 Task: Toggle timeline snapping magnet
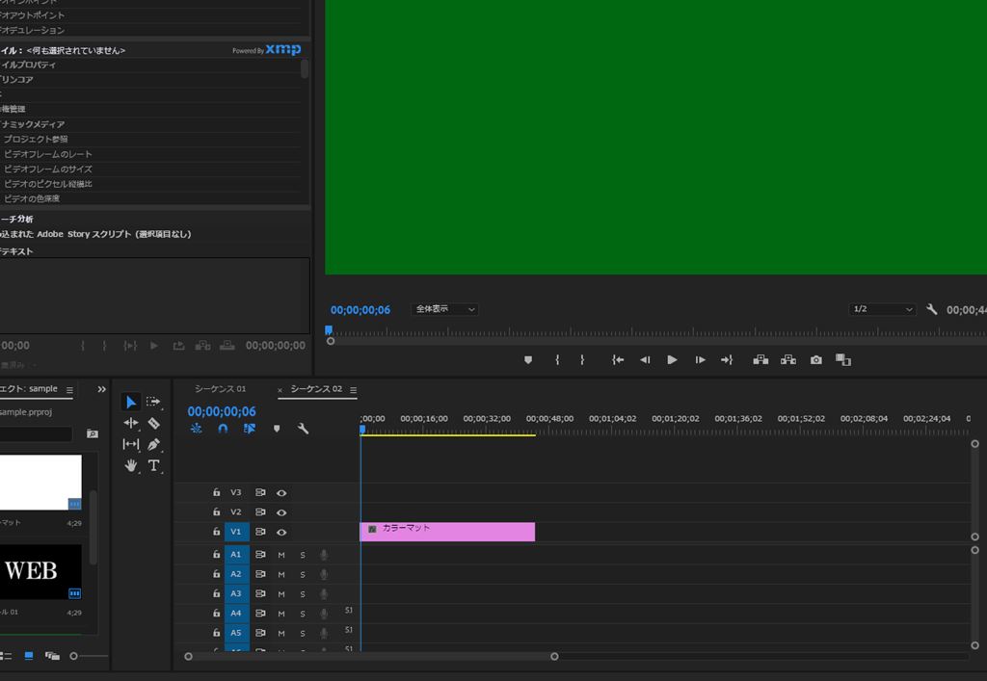click(223, 429)
